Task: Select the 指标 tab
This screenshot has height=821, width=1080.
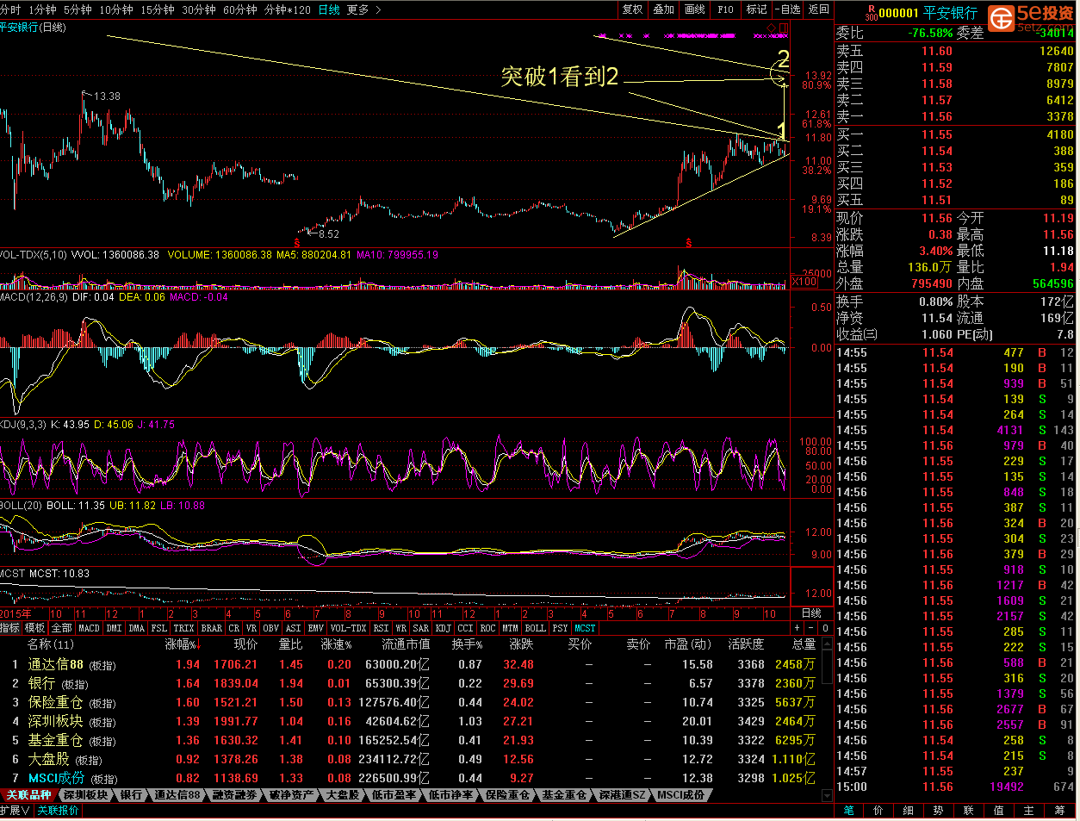Action: pos(10,629)
